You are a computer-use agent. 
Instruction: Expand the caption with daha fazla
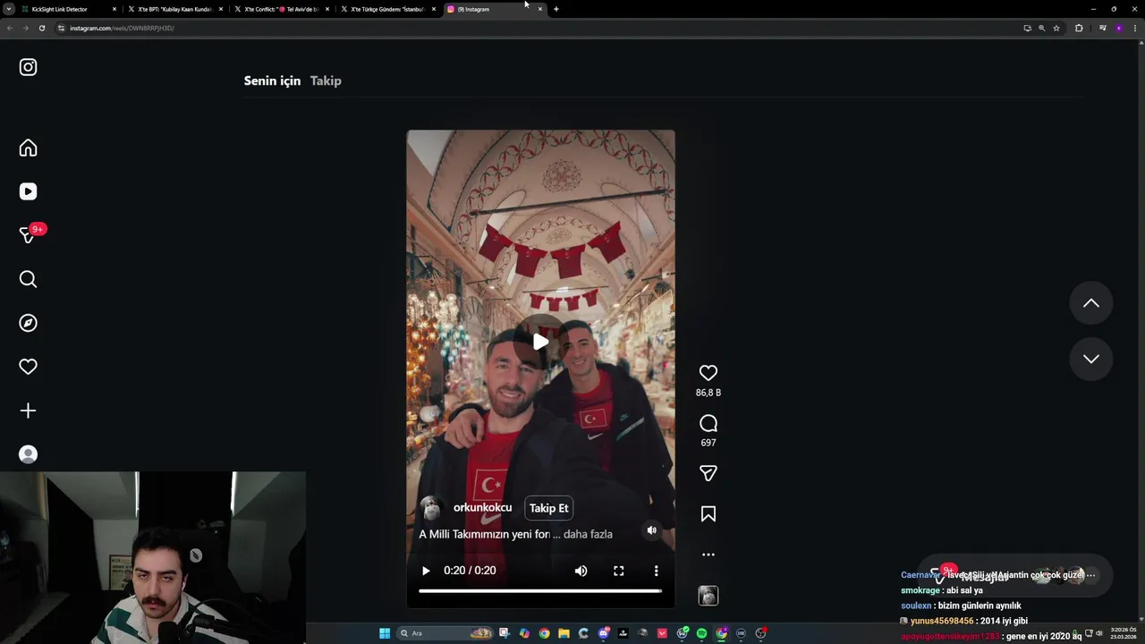(x=588, y=534)
